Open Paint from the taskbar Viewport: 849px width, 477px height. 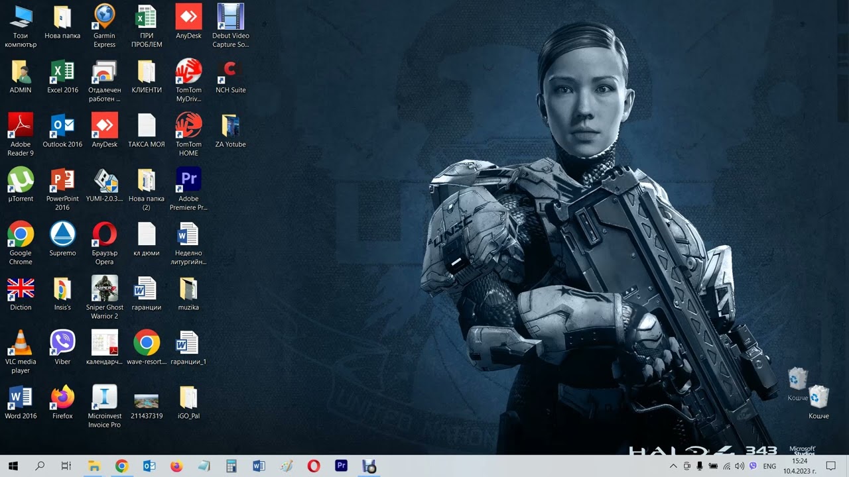(287, 466)
